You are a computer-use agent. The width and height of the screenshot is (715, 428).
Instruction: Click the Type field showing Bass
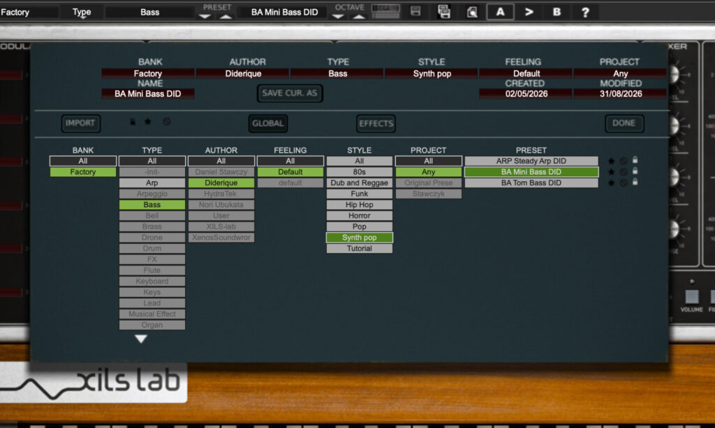click(337, 73)
